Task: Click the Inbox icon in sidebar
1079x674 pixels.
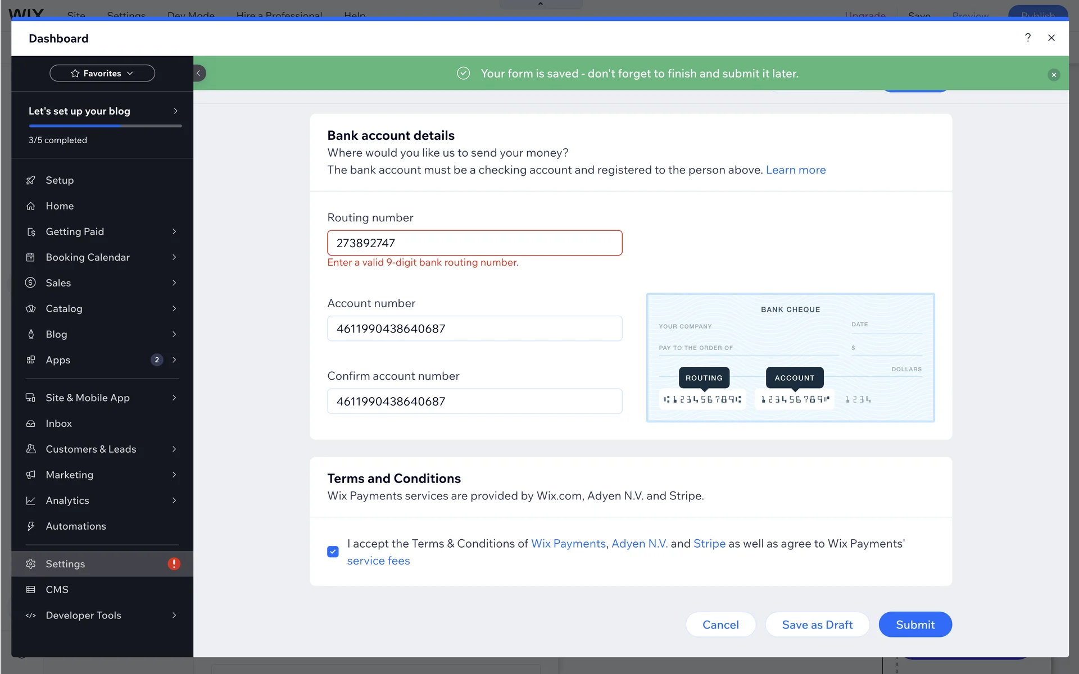Action: coord(31,423)
